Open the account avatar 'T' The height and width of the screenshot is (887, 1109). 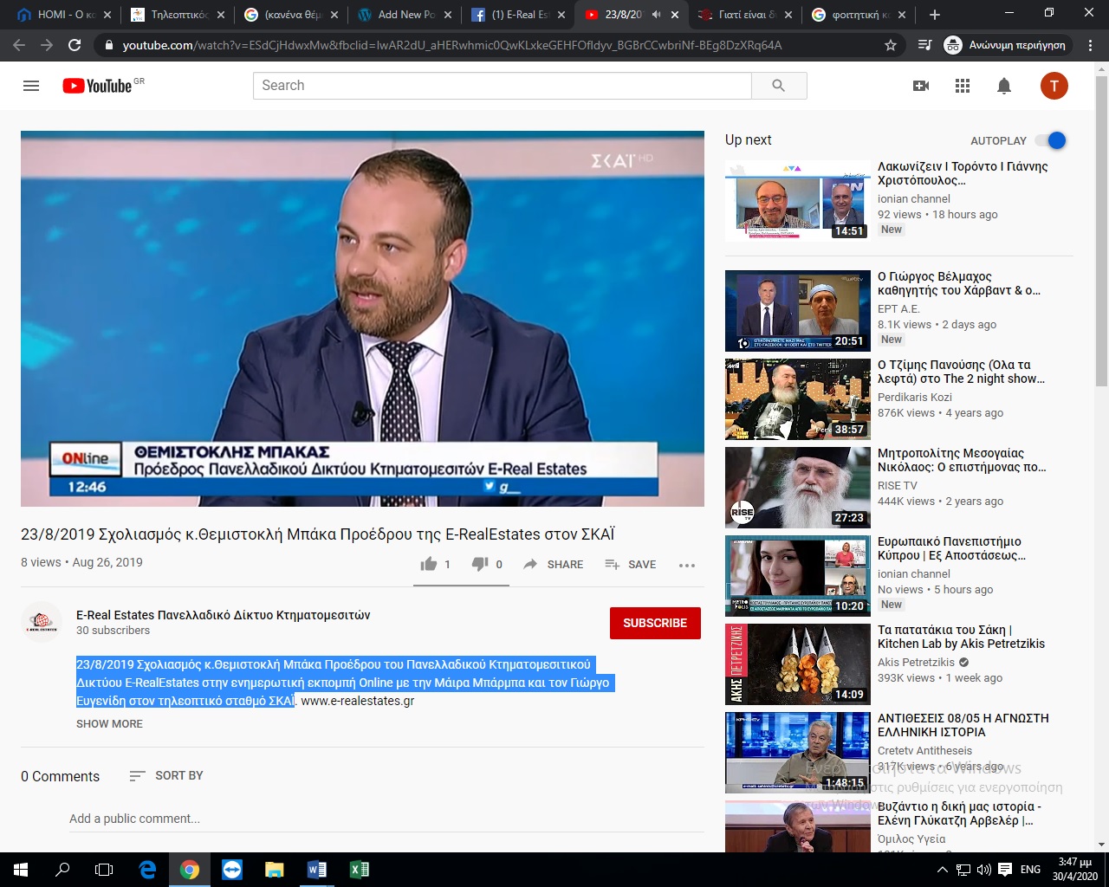tap(1054, 86)
